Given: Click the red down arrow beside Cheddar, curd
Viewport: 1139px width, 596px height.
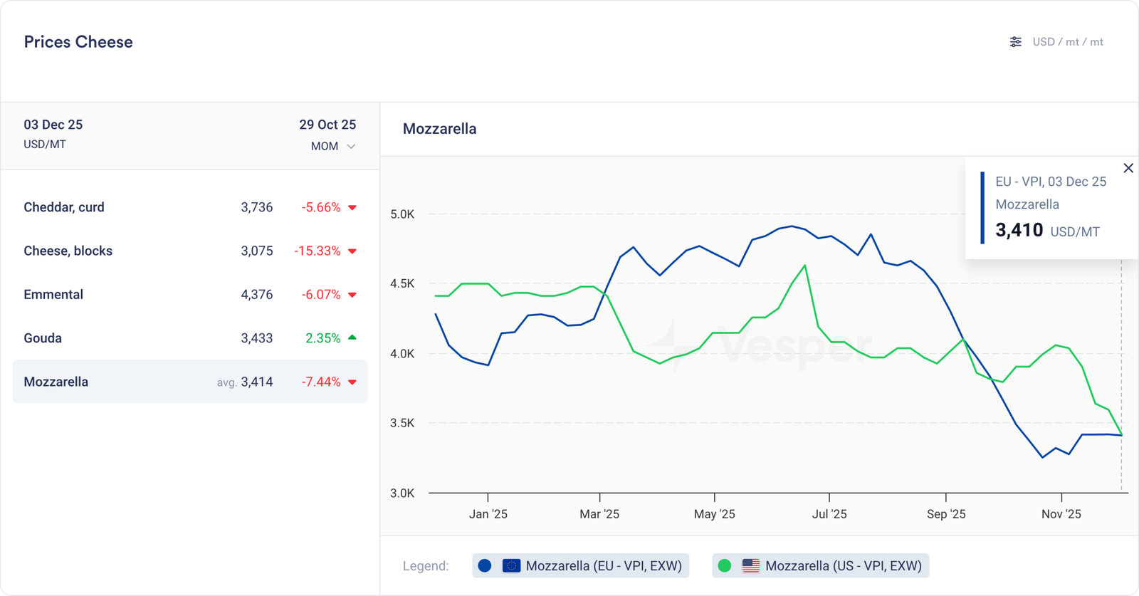Looking at the screenshot, I should pos(352,208).
